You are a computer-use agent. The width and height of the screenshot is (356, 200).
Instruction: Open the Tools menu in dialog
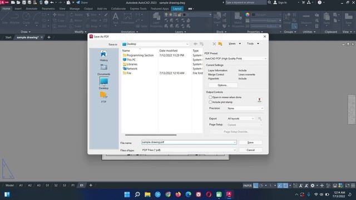tap(253, 43)
